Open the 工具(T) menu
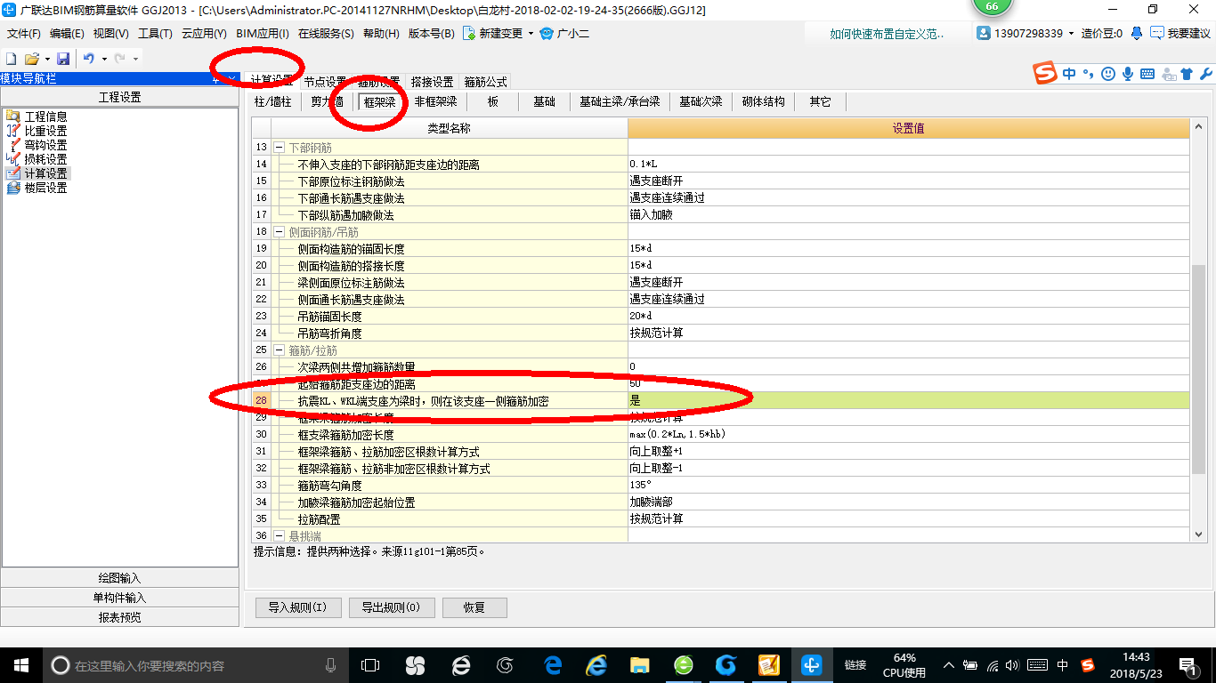Viewport: 1216px width, 683px height. pos(155,33)
